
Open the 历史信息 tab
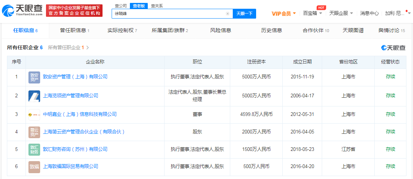coord(271,31)
